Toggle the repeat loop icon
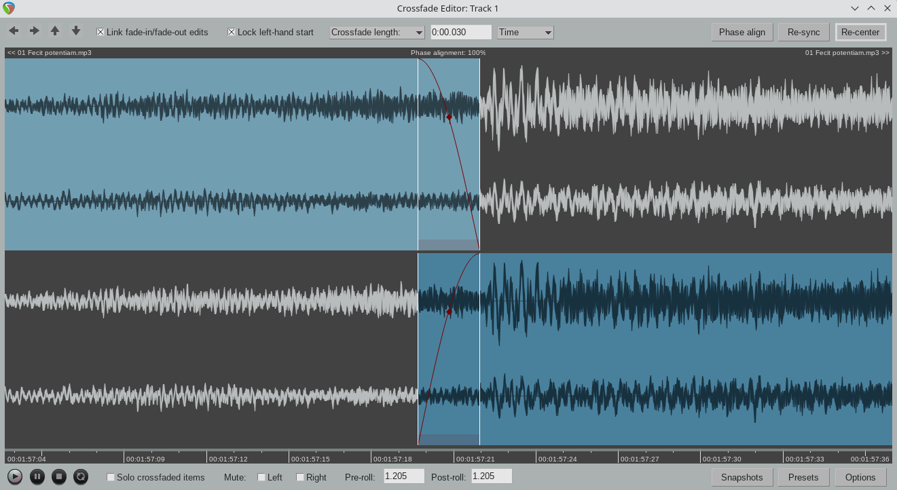The height and width of the screenshot is (490, 897). pyautogui.click(x=81, y=477)
